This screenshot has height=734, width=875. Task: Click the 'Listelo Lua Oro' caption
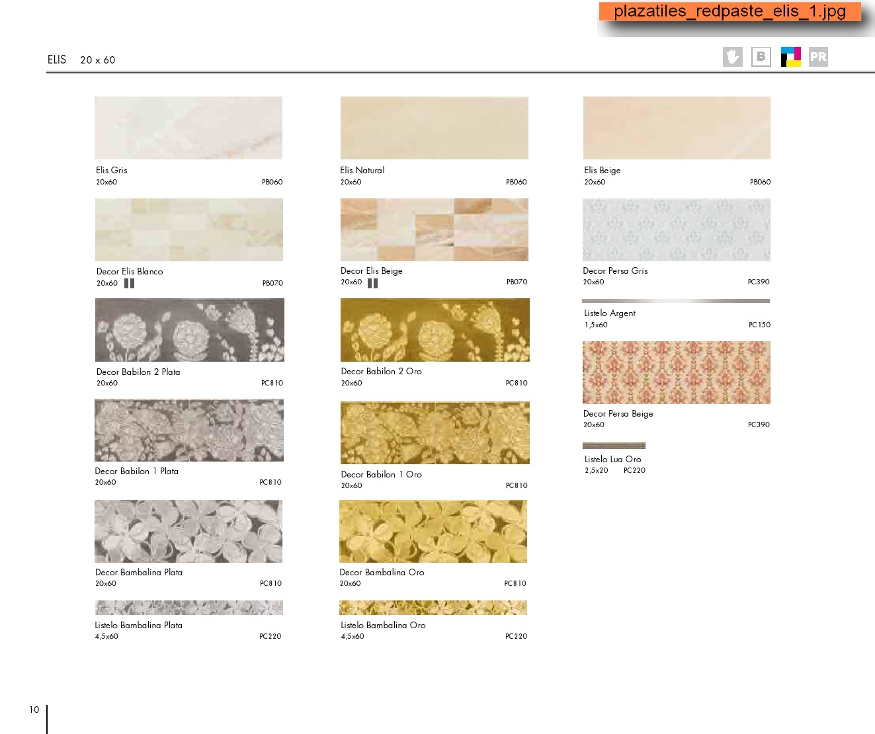coord(613,459)
